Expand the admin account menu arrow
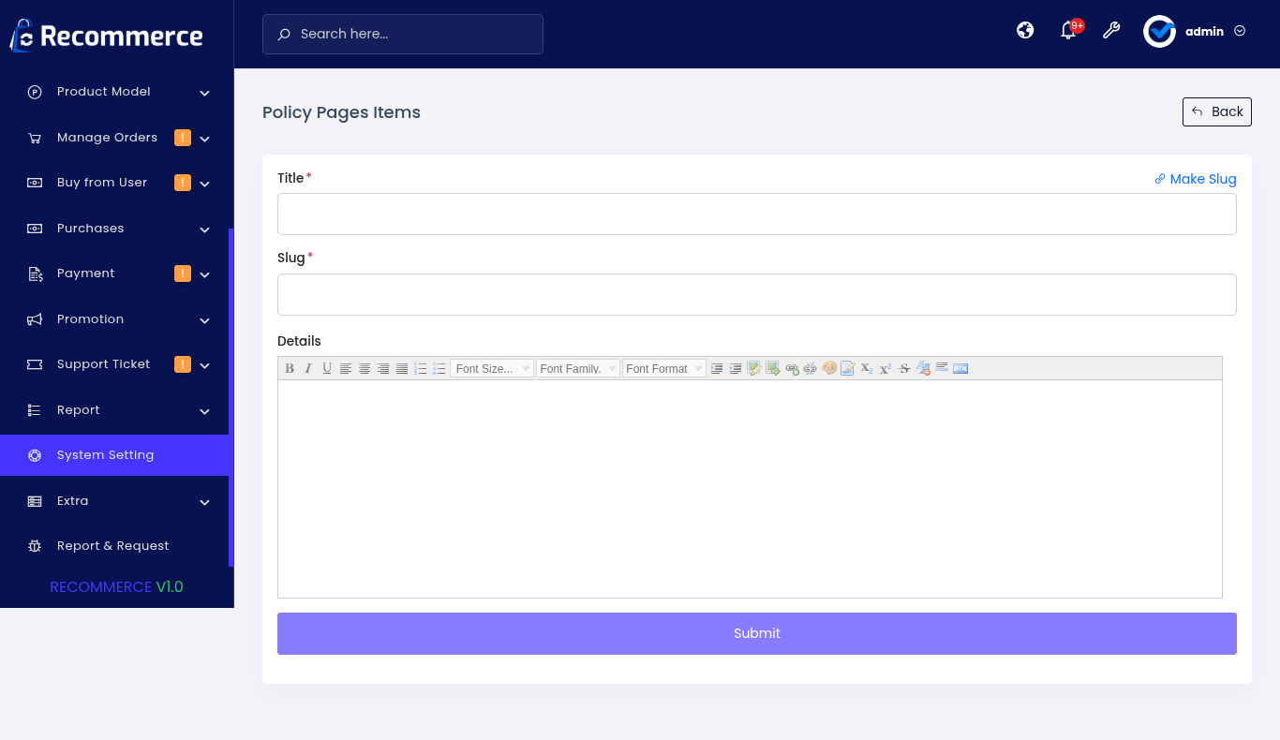The width and height of the screenshot is (1280, 740). 1240,31
